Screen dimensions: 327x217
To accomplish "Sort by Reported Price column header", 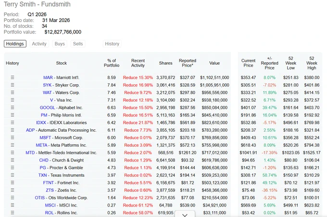I will [188, 63].
